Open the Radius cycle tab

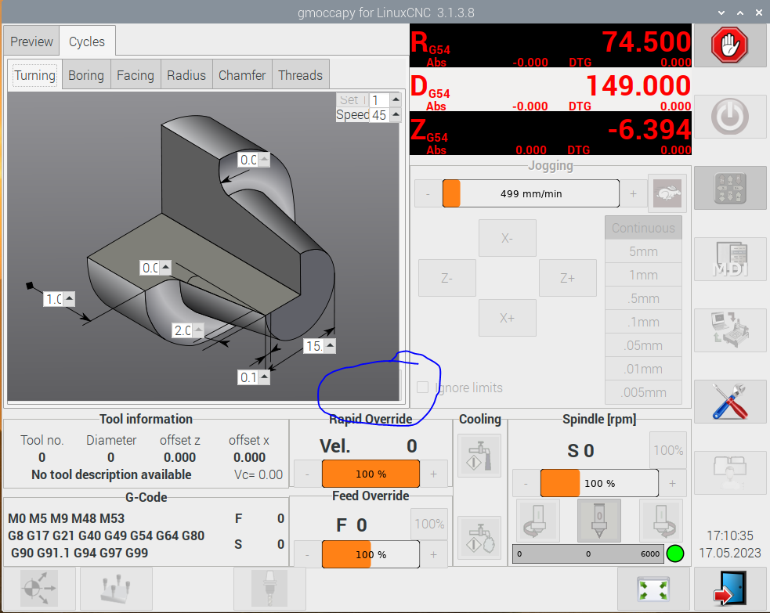tap(186, 75)
